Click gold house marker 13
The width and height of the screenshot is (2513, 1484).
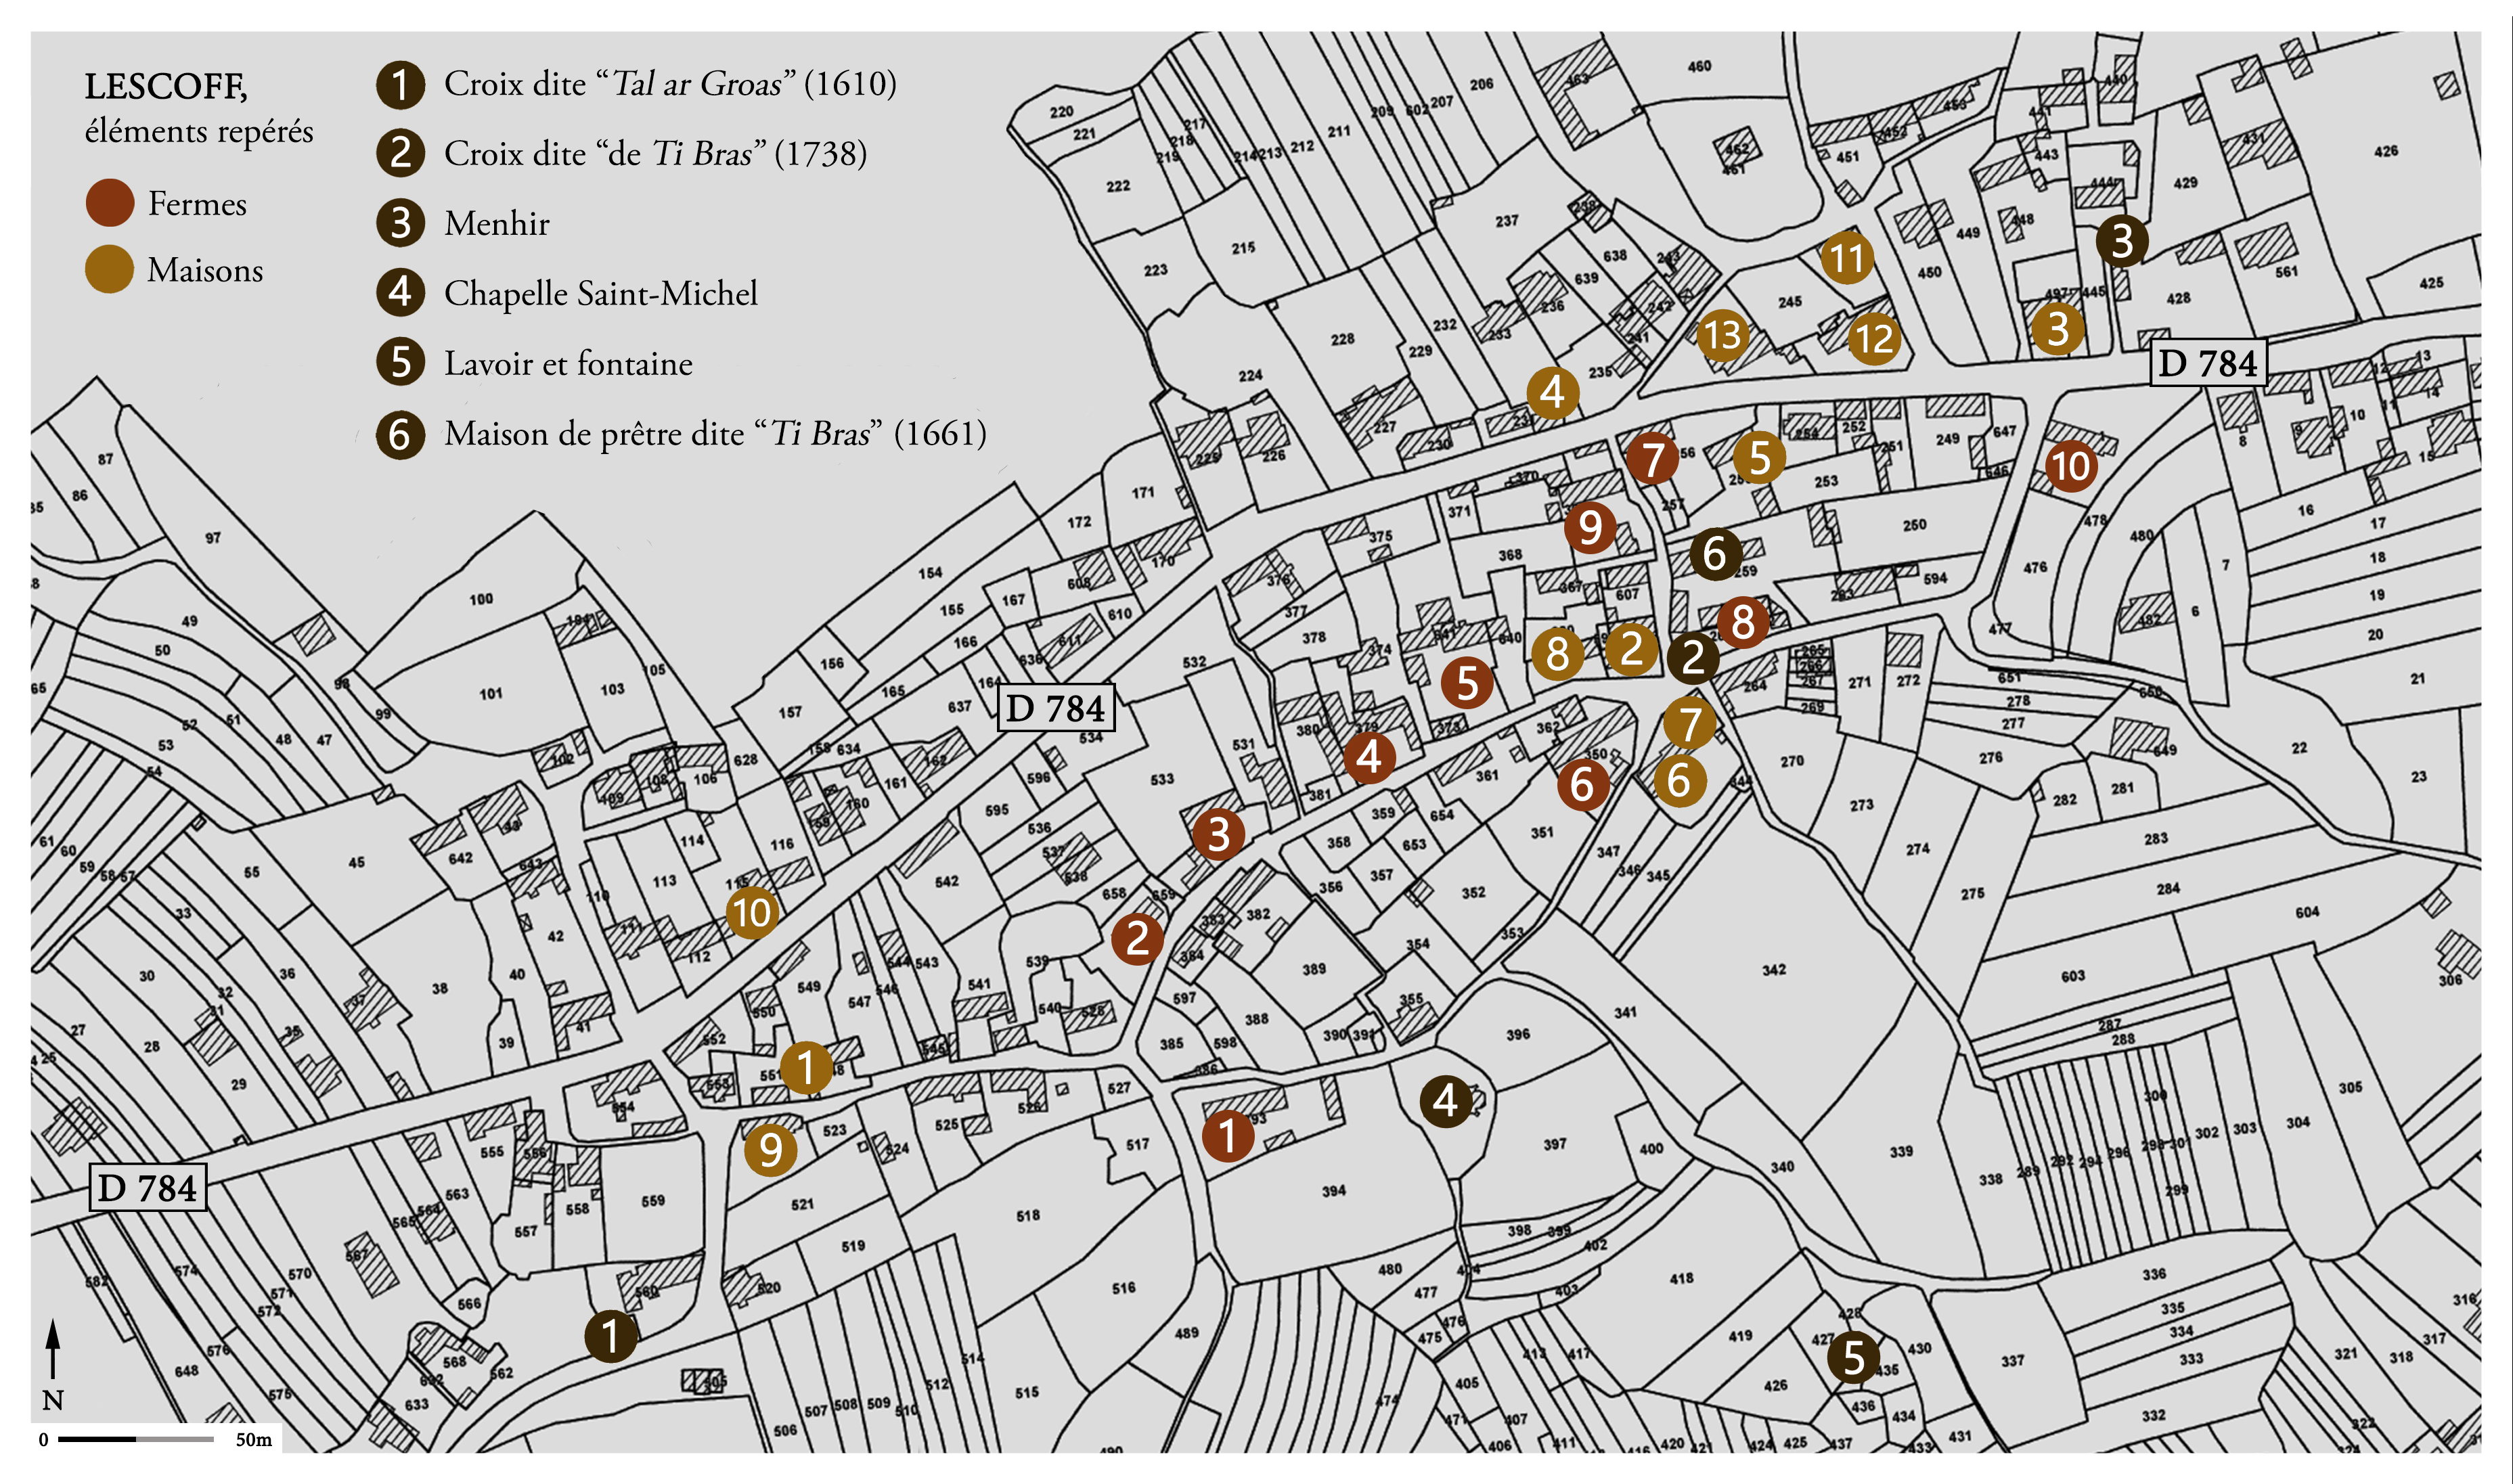pyautogui.click(x=1723, y=335)
